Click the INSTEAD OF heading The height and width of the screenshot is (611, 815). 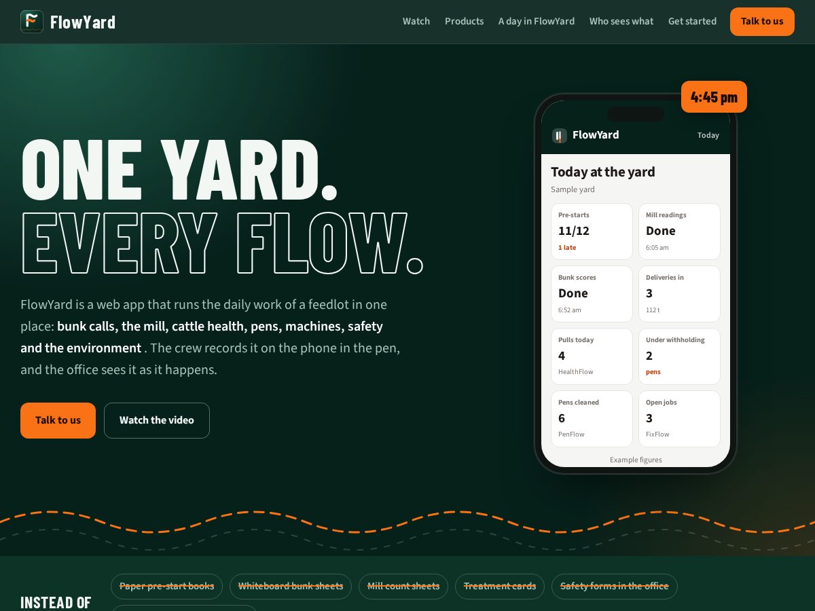pos(56,603)
